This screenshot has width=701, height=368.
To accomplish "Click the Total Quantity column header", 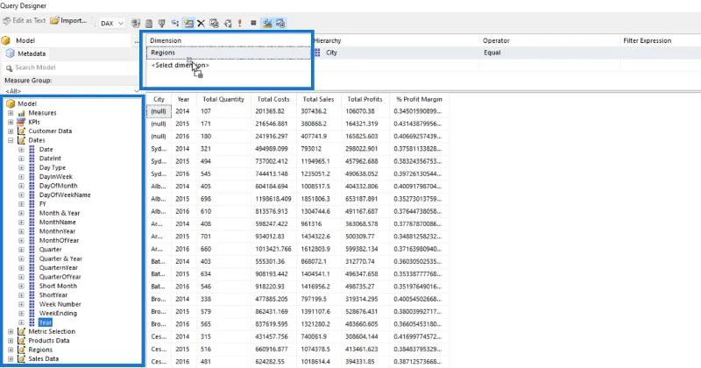I will pos(223,99).
